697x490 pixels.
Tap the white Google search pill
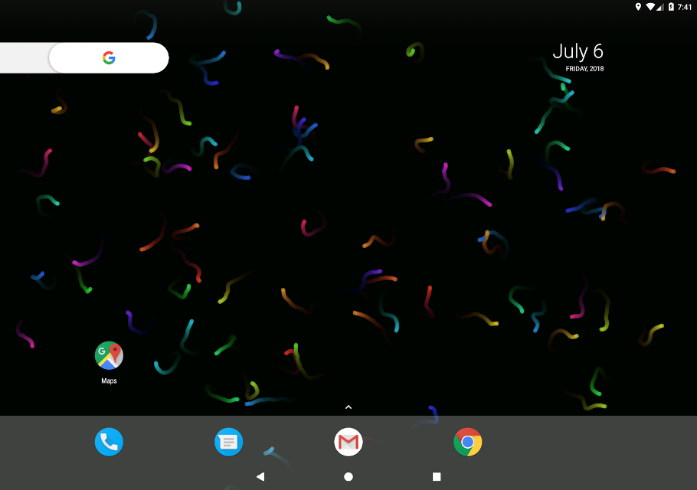(109, 57)
